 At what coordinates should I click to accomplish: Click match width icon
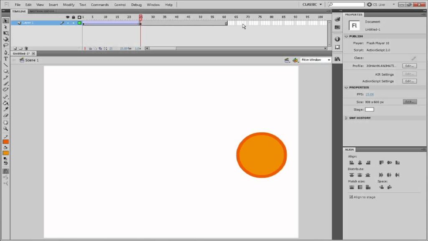(352, 187)
